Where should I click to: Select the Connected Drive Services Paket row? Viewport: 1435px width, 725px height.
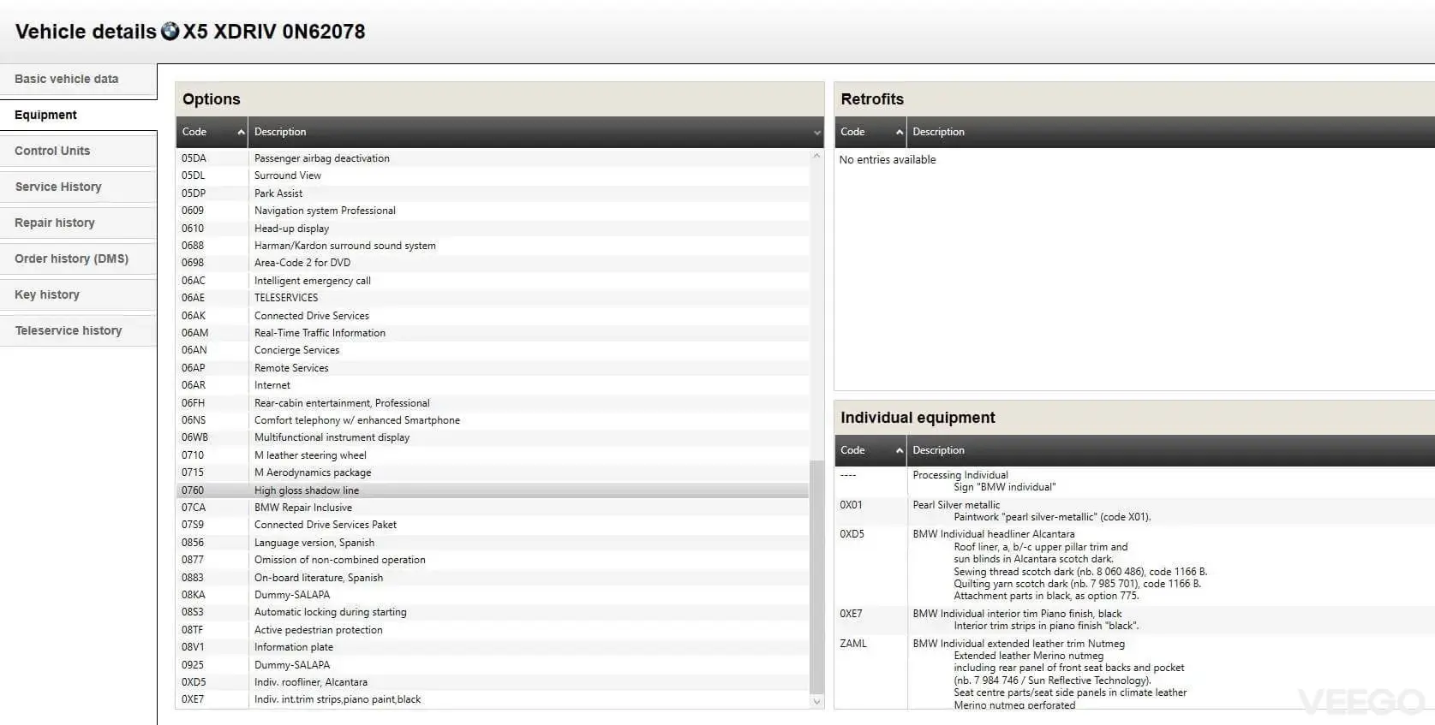(x=493, y=525)
